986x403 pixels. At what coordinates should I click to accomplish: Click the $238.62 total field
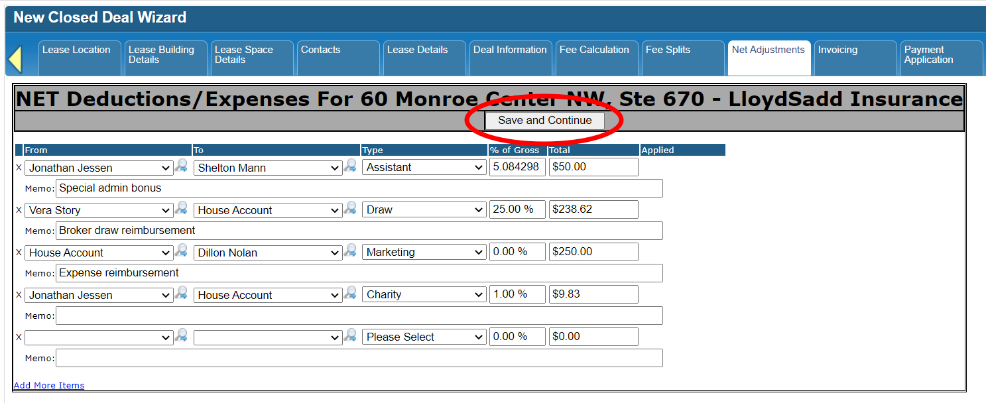click(x=593, y=209)
